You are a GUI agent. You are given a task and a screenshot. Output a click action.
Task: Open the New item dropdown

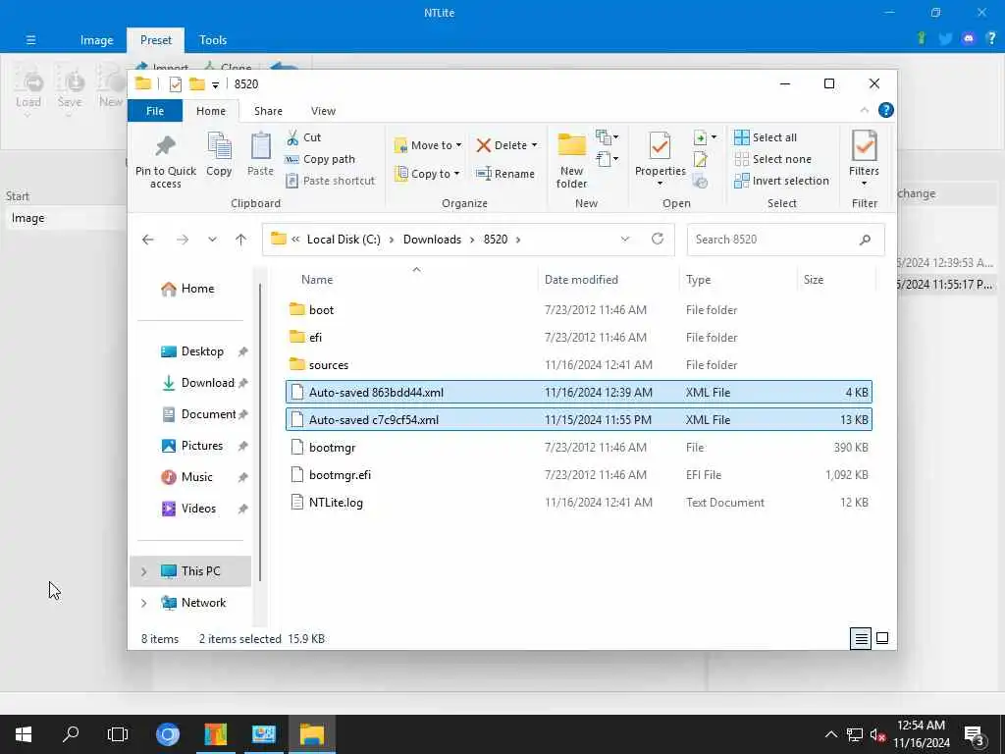(x=607, y=137)
